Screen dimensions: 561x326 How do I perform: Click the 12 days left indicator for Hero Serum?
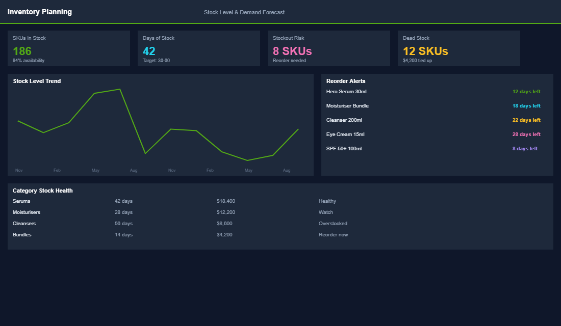pyautogui.click(x=526, y=92)
